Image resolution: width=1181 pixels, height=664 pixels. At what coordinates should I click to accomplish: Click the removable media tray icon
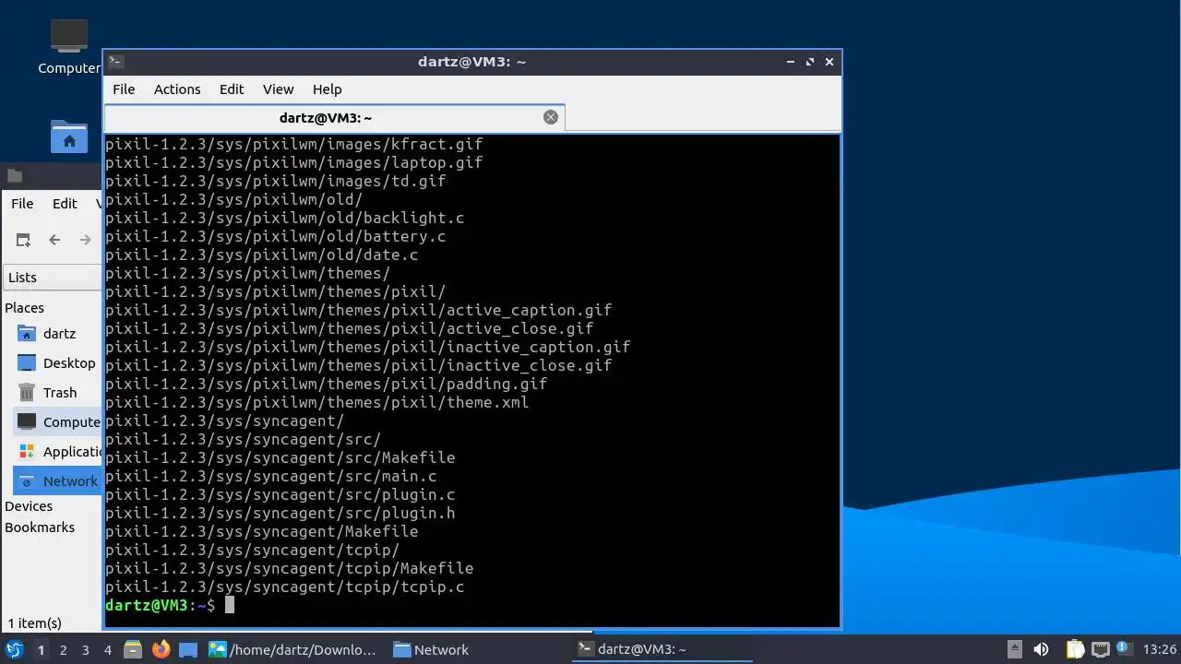coord(1014,649)
